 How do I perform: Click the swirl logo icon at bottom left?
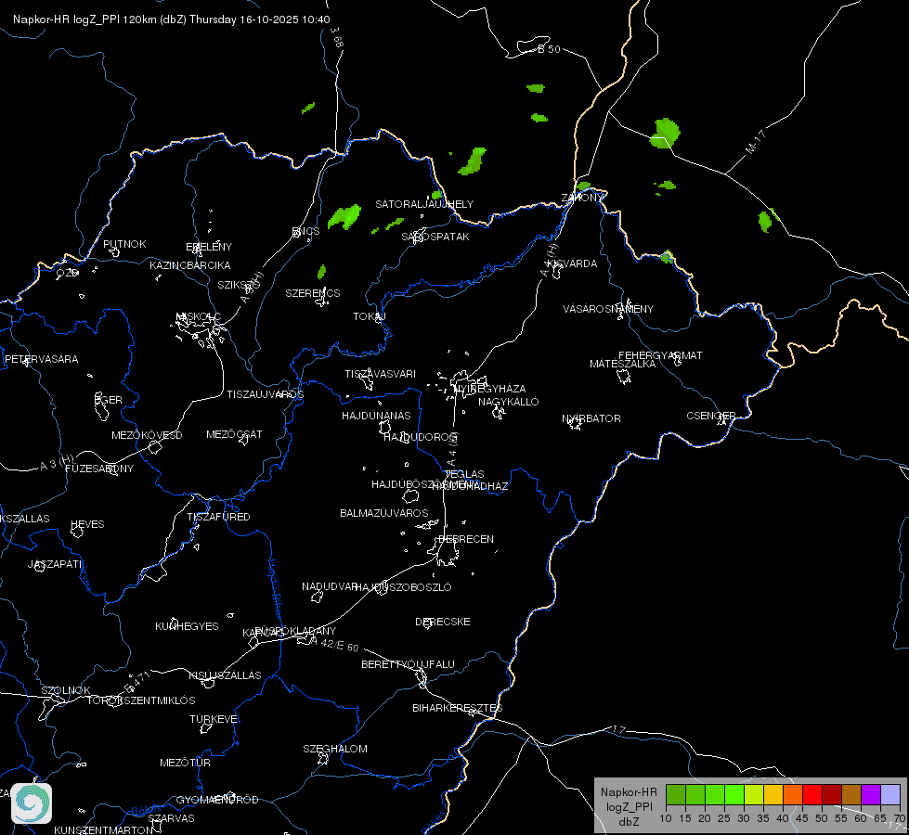32,803
